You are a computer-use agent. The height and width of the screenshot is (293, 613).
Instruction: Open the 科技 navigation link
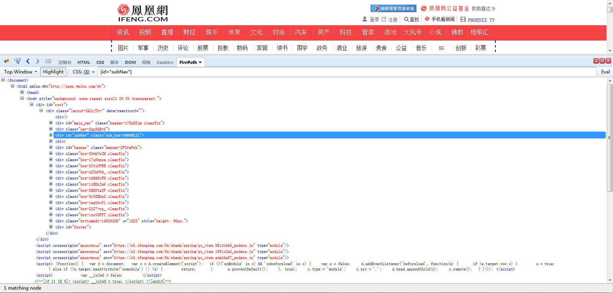pyautogui.click(x=346, y=33)
